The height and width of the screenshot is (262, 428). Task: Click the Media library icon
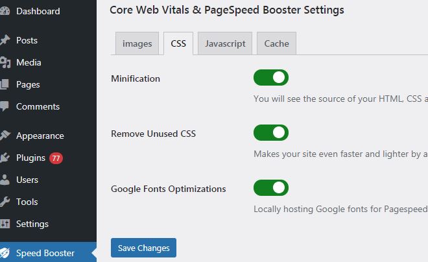5,62
